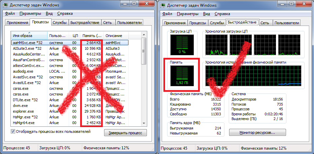Switch to the Services tab in left window

tap(59, 23)
